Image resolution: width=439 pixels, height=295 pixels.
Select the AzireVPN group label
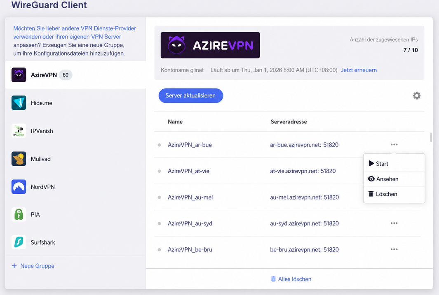pyautogui.click(x=44, y=75)
